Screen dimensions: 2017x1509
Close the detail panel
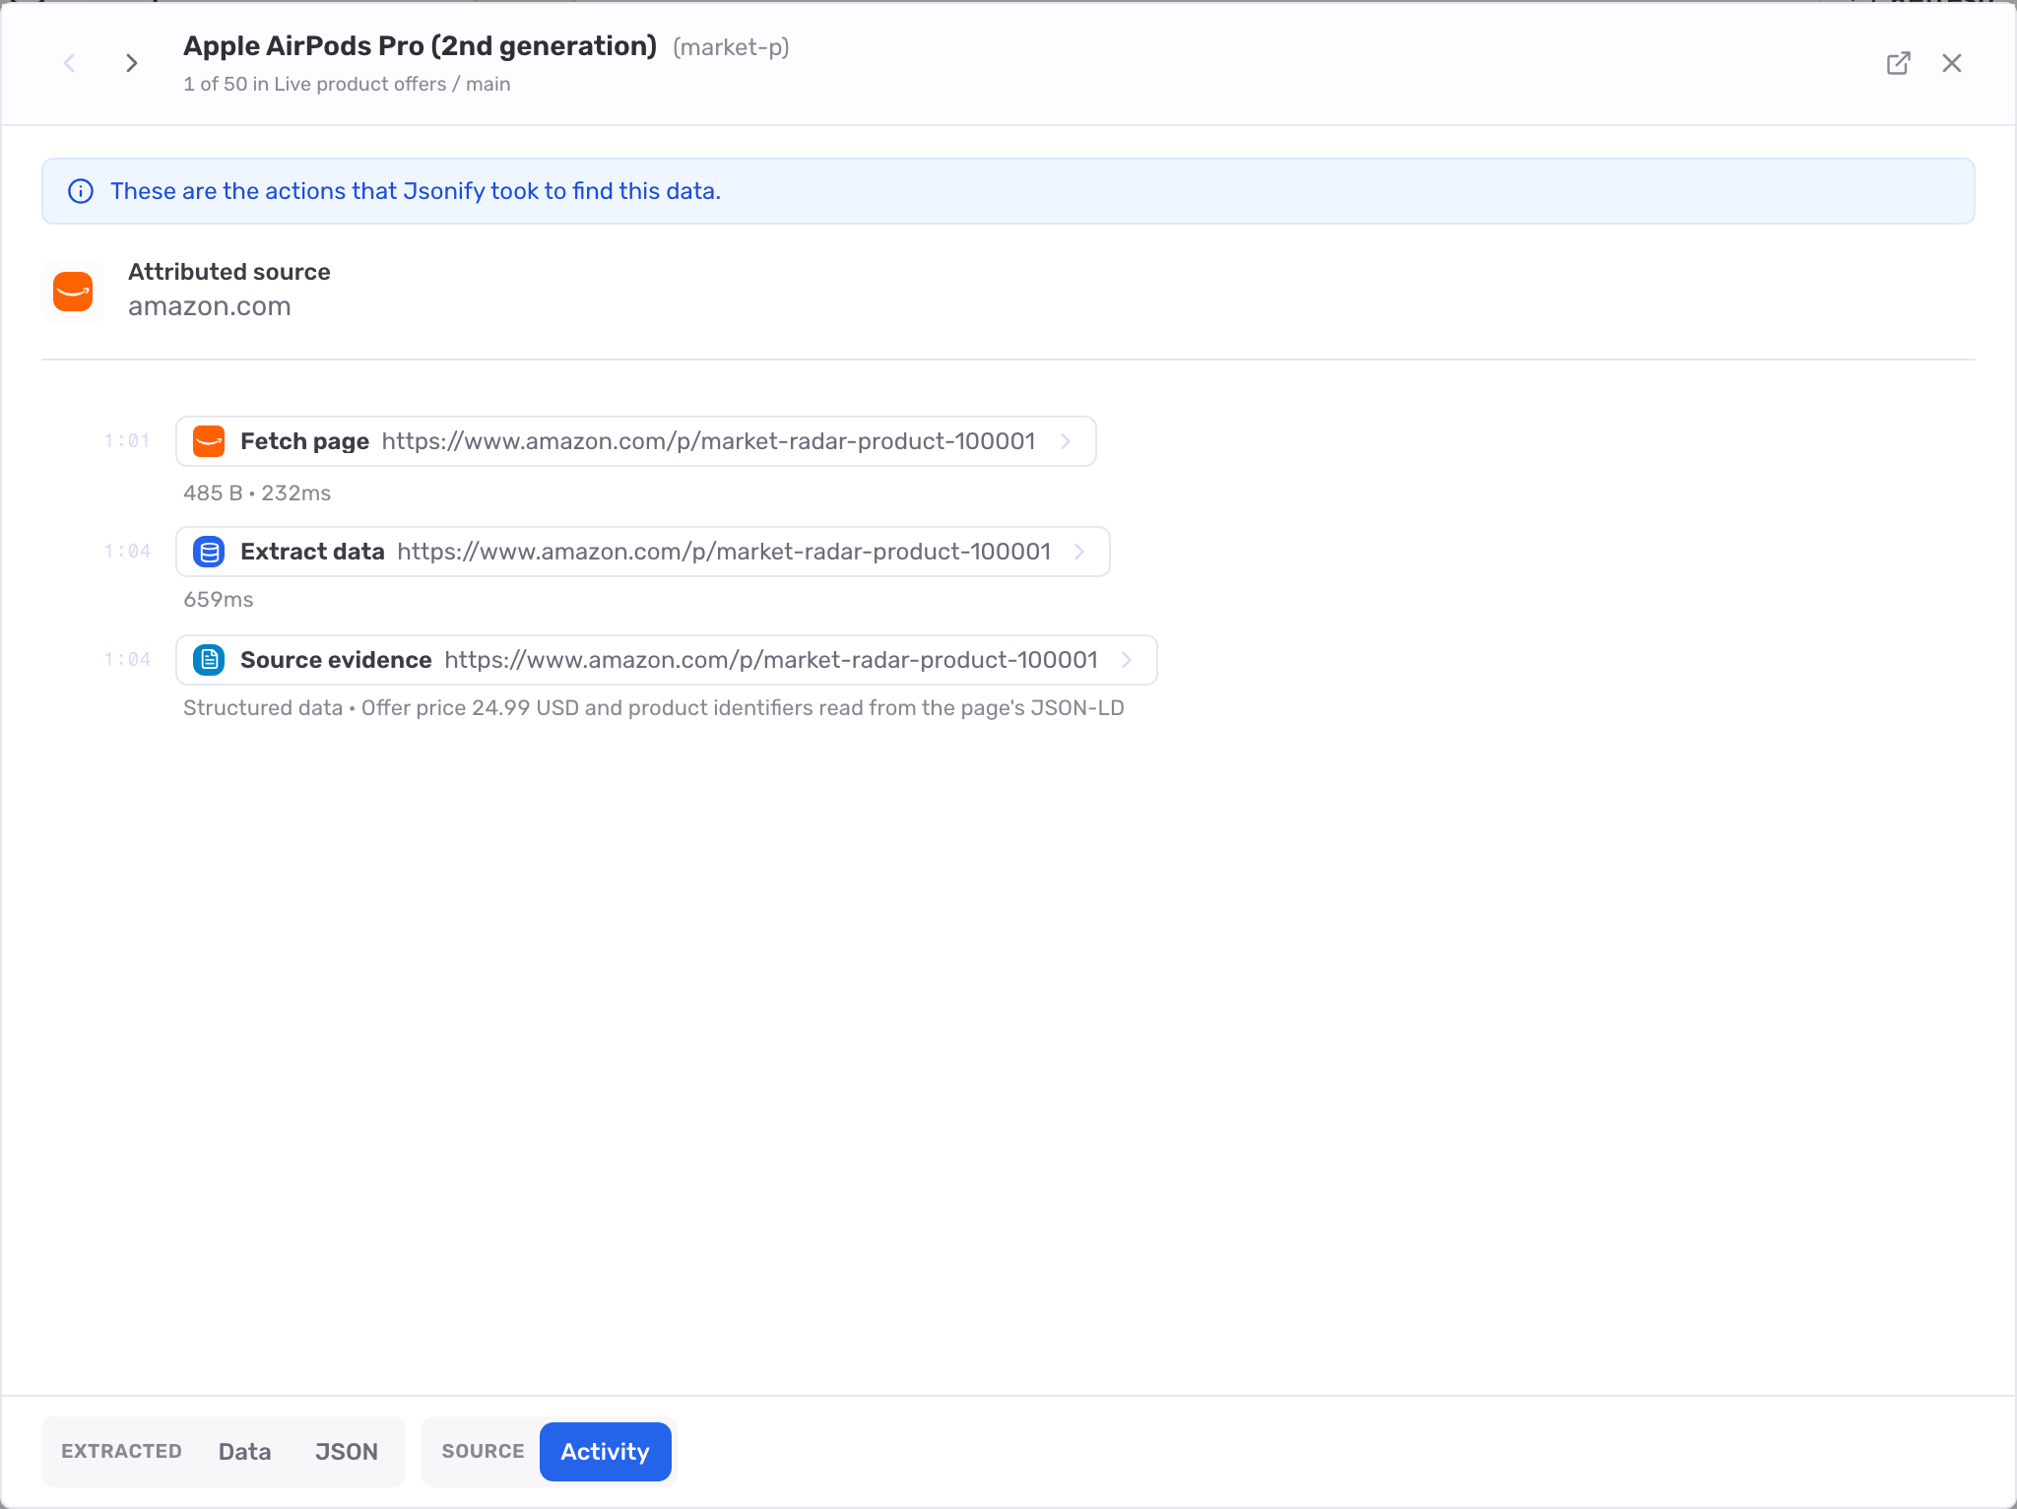[1952, 63]
